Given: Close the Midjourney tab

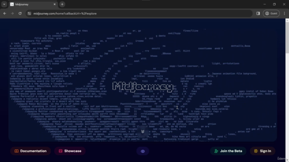Looking at the screenshot, I should pyautogui.click(x=55, y=4).
